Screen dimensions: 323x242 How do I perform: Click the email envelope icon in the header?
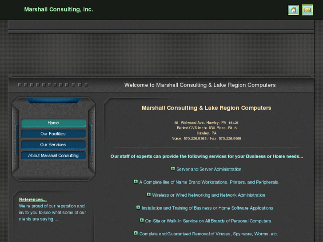click(307, 10)
